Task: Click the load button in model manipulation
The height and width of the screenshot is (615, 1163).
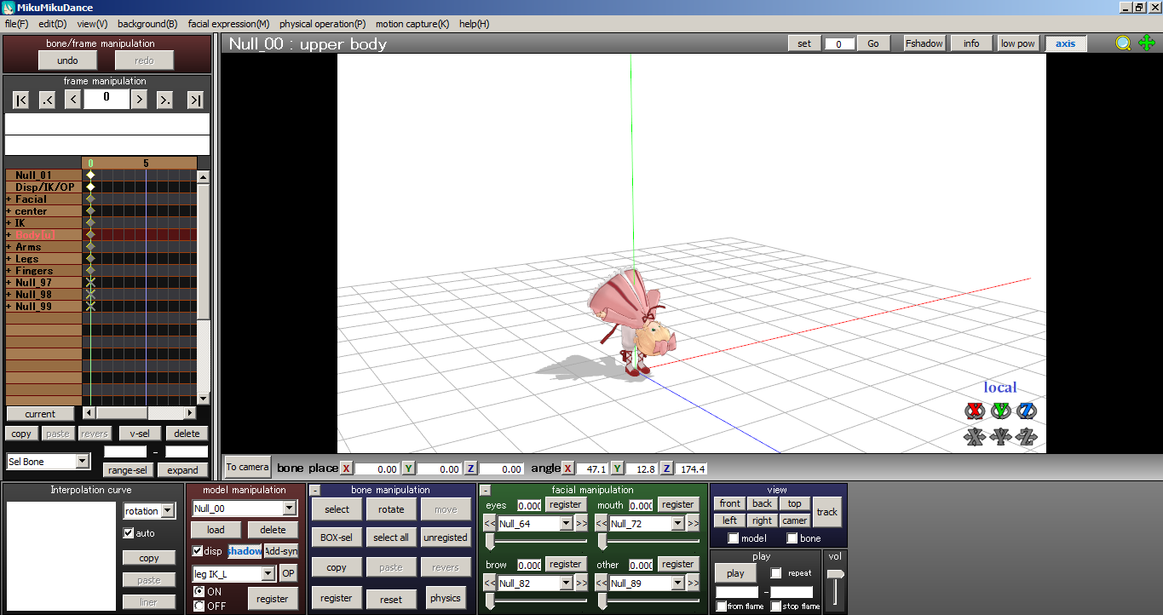Action: coord(216,530)
